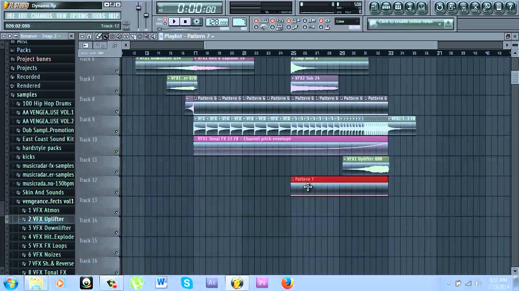Toggle loop recording switch
The image size is (519, 291).
pos(305,21)
